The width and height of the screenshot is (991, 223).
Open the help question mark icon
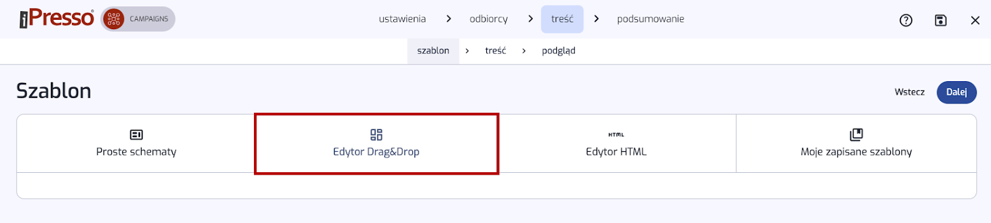[x=906, y=20]
